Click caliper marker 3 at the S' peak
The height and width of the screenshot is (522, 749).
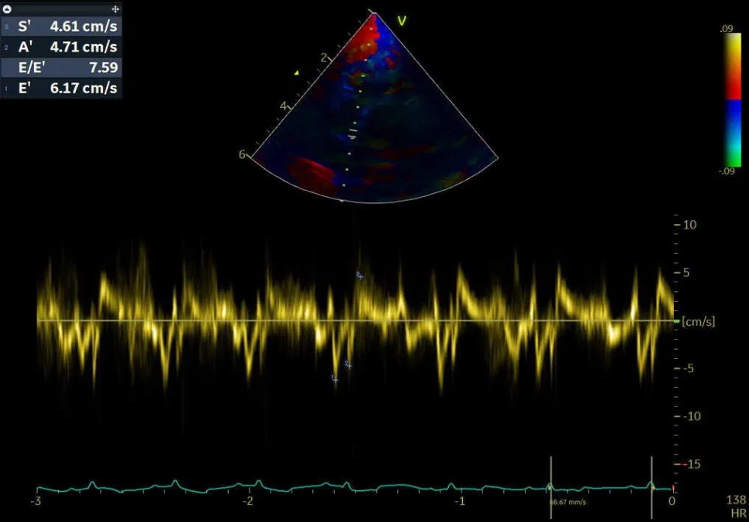point(361,276)
